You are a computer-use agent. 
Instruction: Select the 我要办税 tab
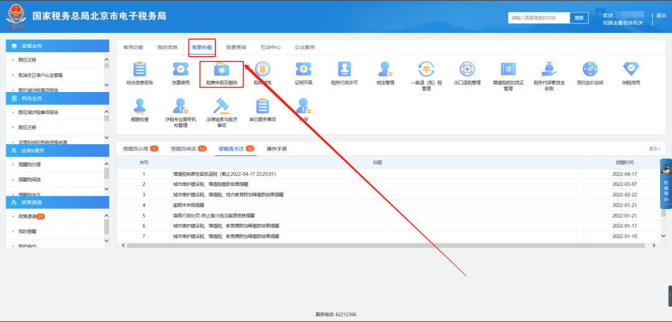[x=202, y=47]
